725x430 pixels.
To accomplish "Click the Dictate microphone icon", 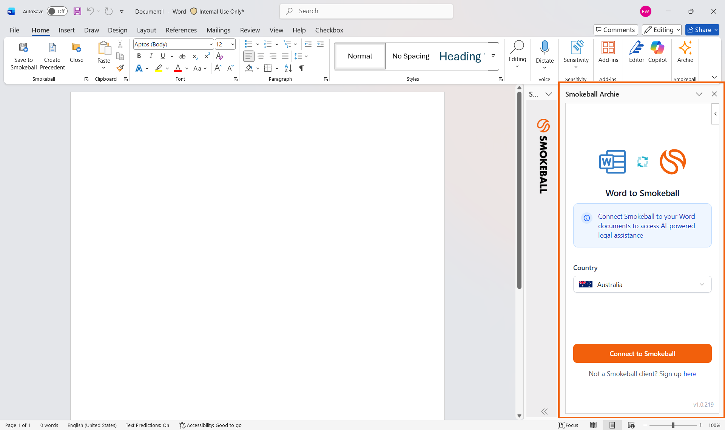I will click(x=545, y=48).
